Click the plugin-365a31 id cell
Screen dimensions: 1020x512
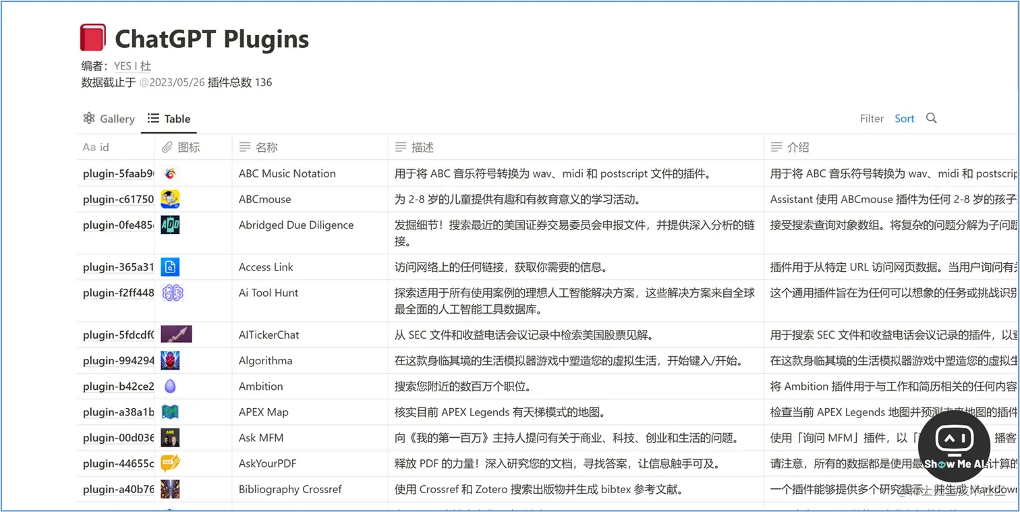point(115,267)
